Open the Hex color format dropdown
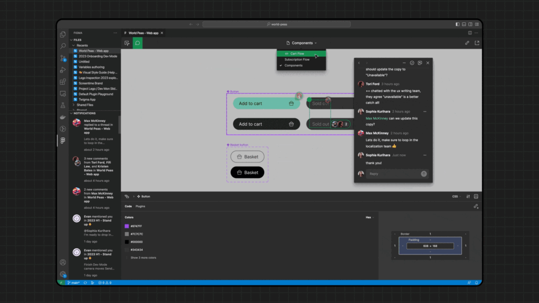The width and height of the screenshot is (539, 303). pyautogui.click(x=370, y=217)
